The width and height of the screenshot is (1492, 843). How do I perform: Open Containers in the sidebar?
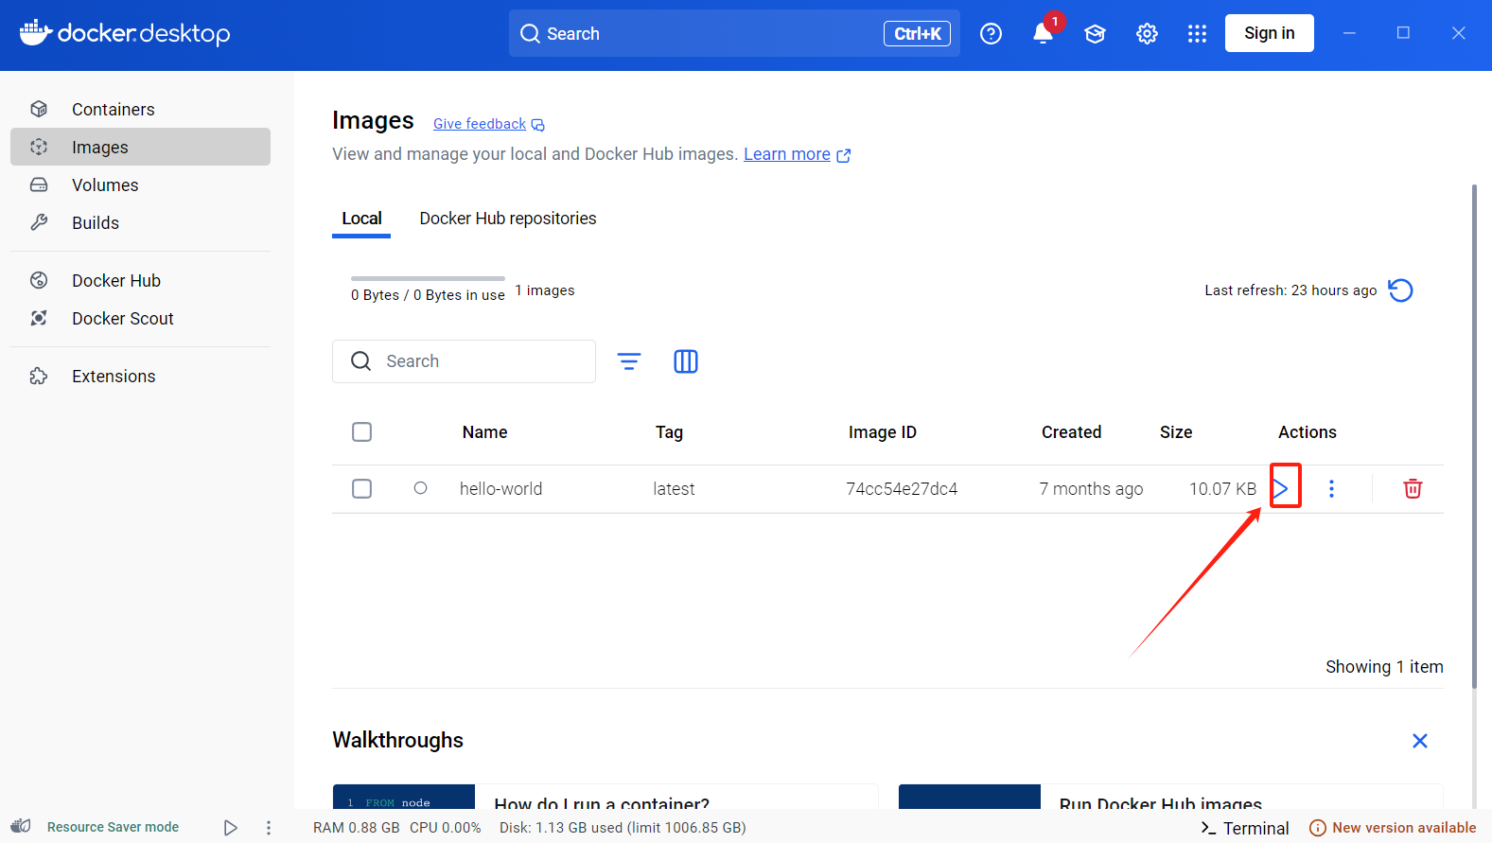[x=140, y=109]
